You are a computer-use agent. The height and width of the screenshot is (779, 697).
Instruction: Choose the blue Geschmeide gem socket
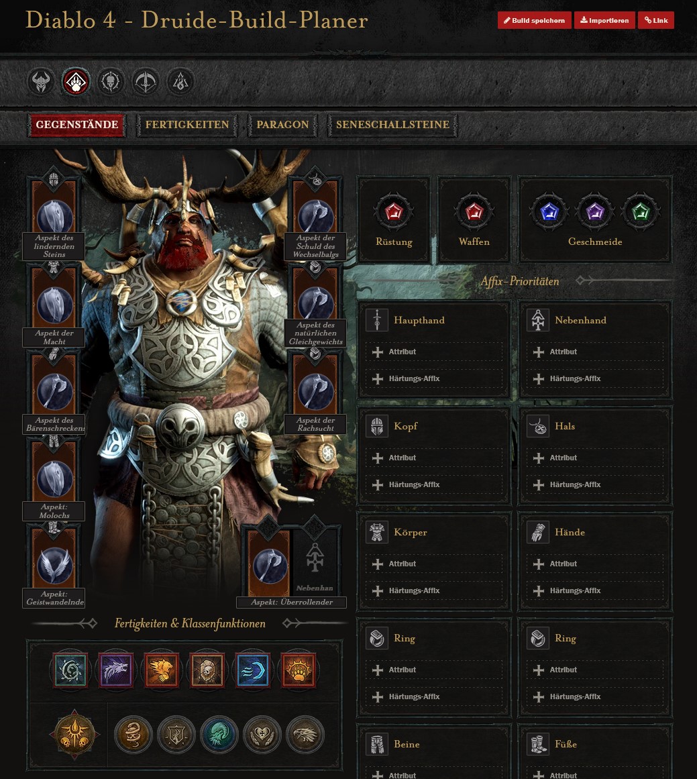549,212
